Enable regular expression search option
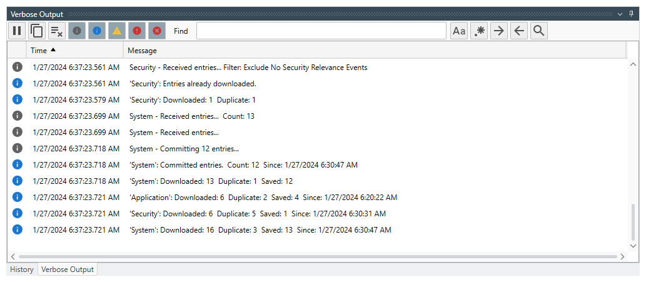 pos(479,31)
